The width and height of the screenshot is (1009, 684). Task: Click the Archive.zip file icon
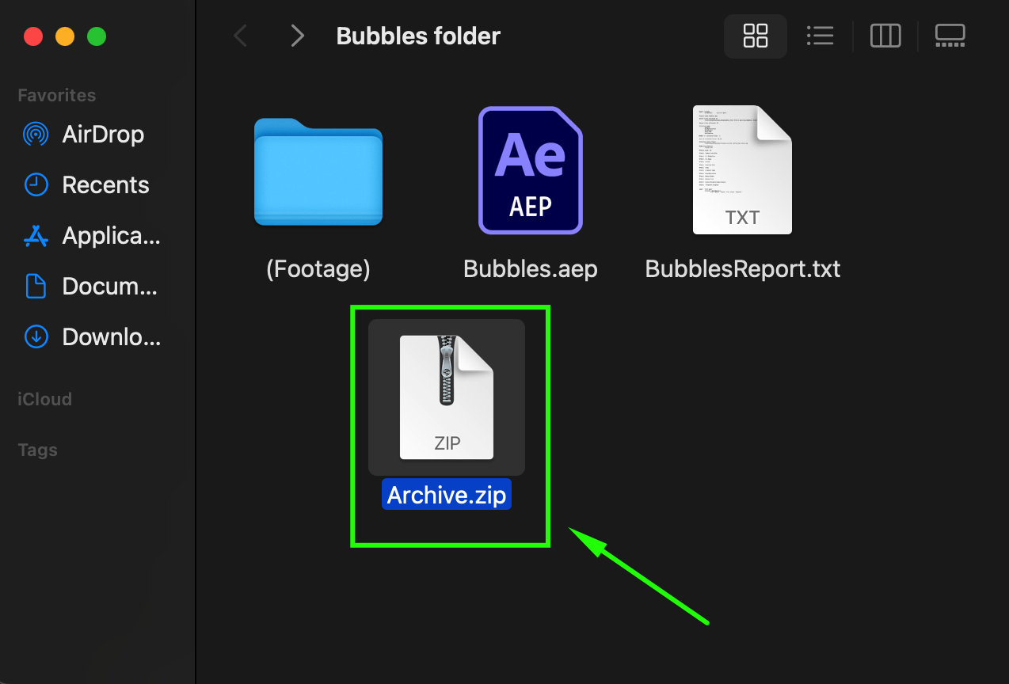point(447,397)
